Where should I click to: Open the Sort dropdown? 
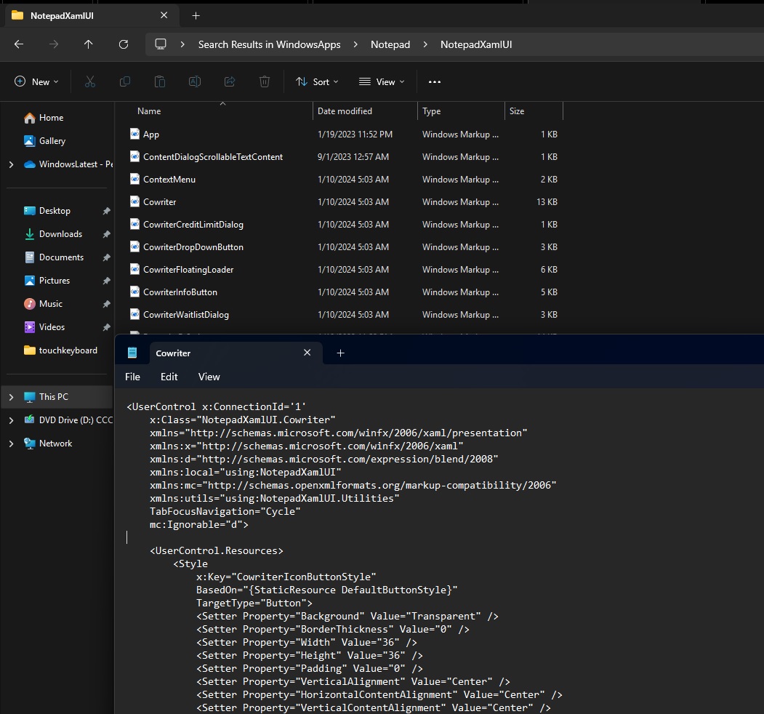(317, 82)
